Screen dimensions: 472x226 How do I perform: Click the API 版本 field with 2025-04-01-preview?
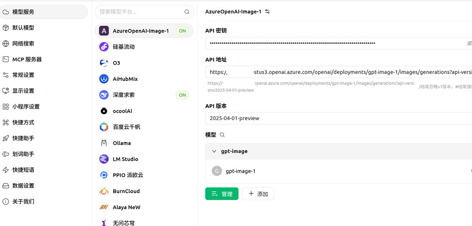point(339,118)
